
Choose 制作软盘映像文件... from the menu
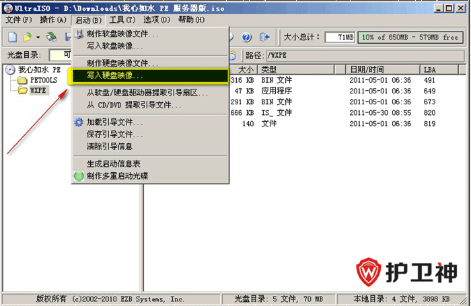pos(150,34)
